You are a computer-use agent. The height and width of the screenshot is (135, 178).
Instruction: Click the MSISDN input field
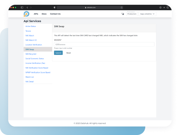(104, 44)
